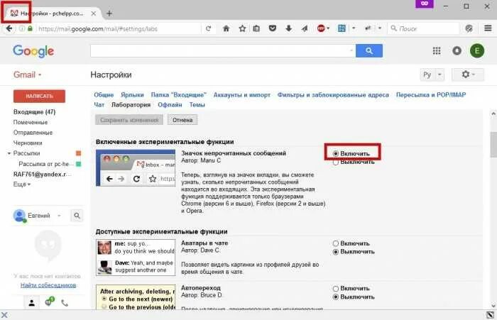Click the Отмена button
Screen dimensions: 497x320
point(182,120)
